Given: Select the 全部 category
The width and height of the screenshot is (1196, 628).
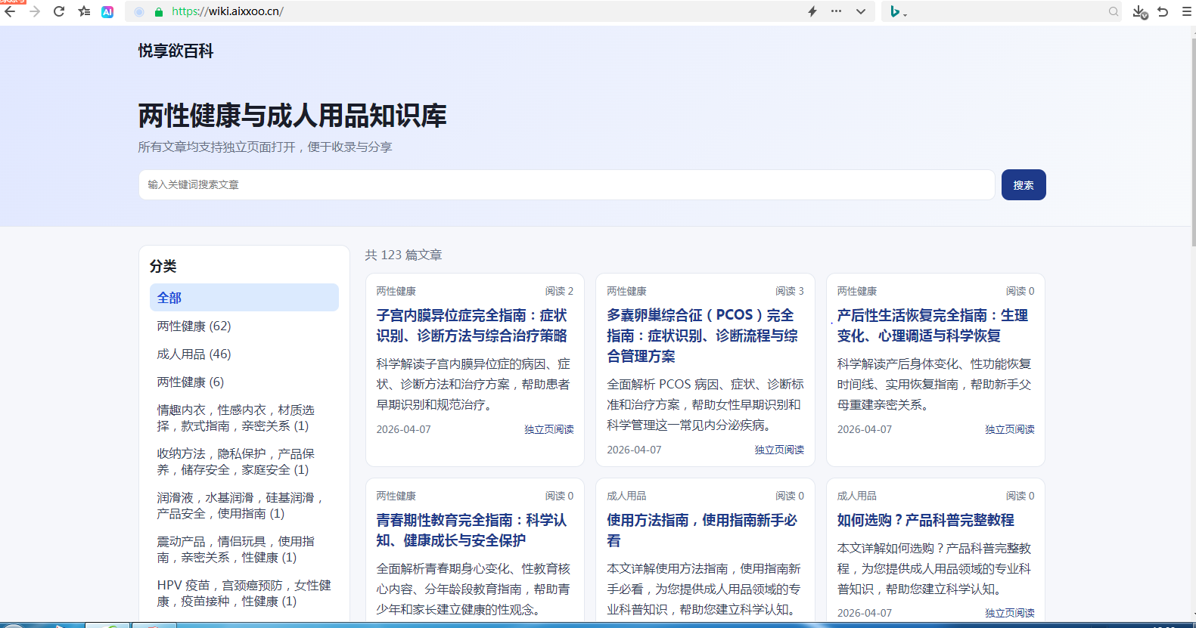Looking at the screenshot, I should (244, 298).
